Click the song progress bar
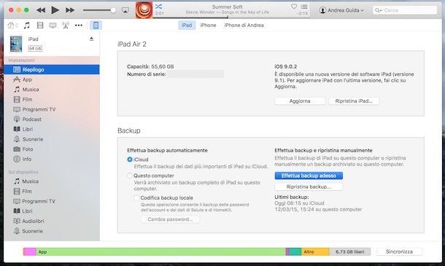Screen dimensions: 445x266 [231, 17]
